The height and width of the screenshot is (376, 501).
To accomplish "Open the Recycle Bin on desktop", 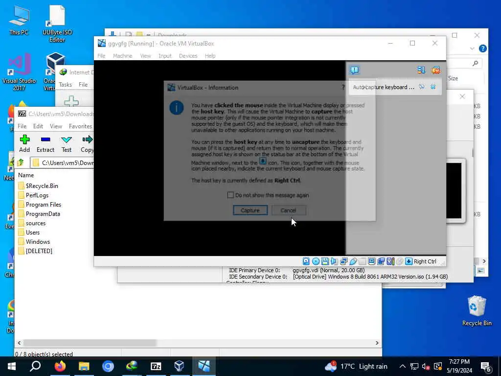I will coord(477,310).
